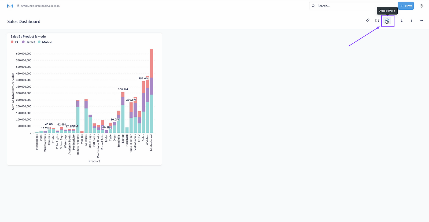The image size is (429, 222).
Task: Open the New creation dropdown
Action: tap(406, 6)
